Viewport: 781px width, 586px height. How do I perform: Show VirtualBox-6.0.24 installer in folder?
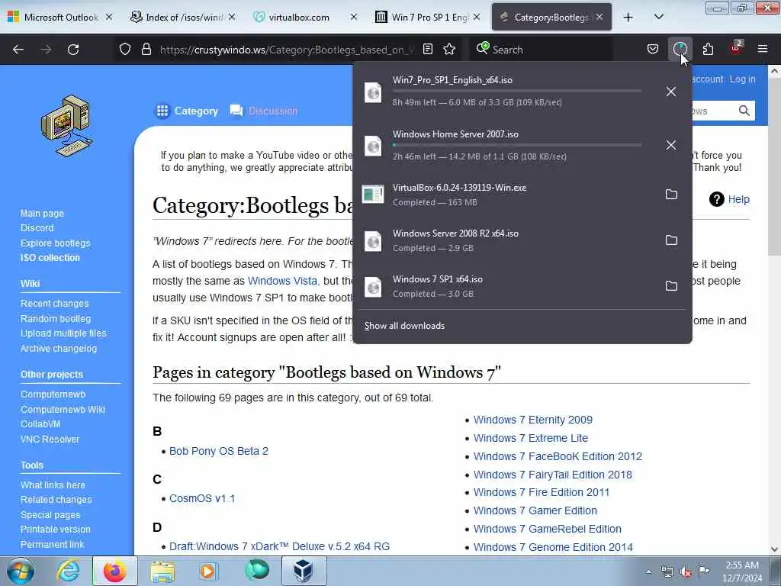(671, 195)
